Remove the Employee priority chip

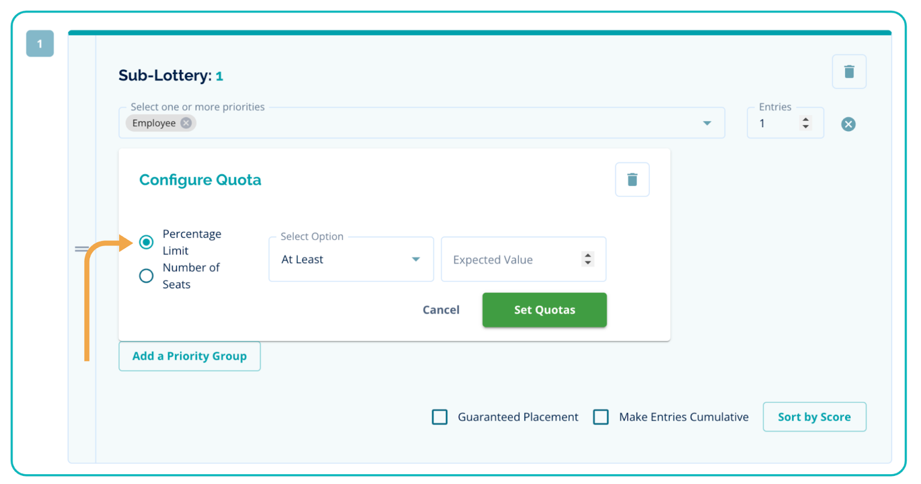pos(186,123)
